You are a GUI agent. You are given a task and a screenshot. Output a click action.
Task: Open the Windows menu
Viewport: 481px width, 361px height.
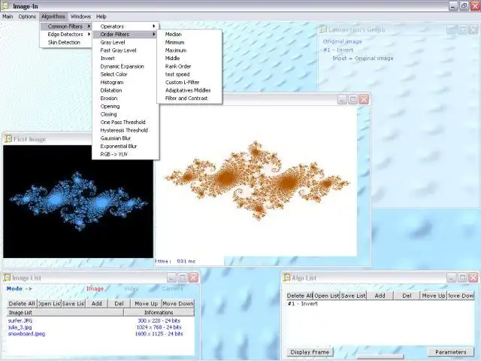coord(80,17)
